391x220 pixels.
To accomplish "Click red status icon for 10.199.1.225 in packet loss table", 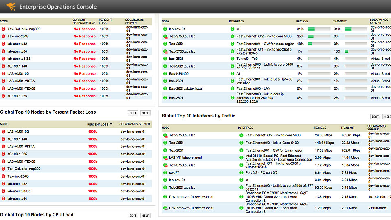I will pos(4,154).
